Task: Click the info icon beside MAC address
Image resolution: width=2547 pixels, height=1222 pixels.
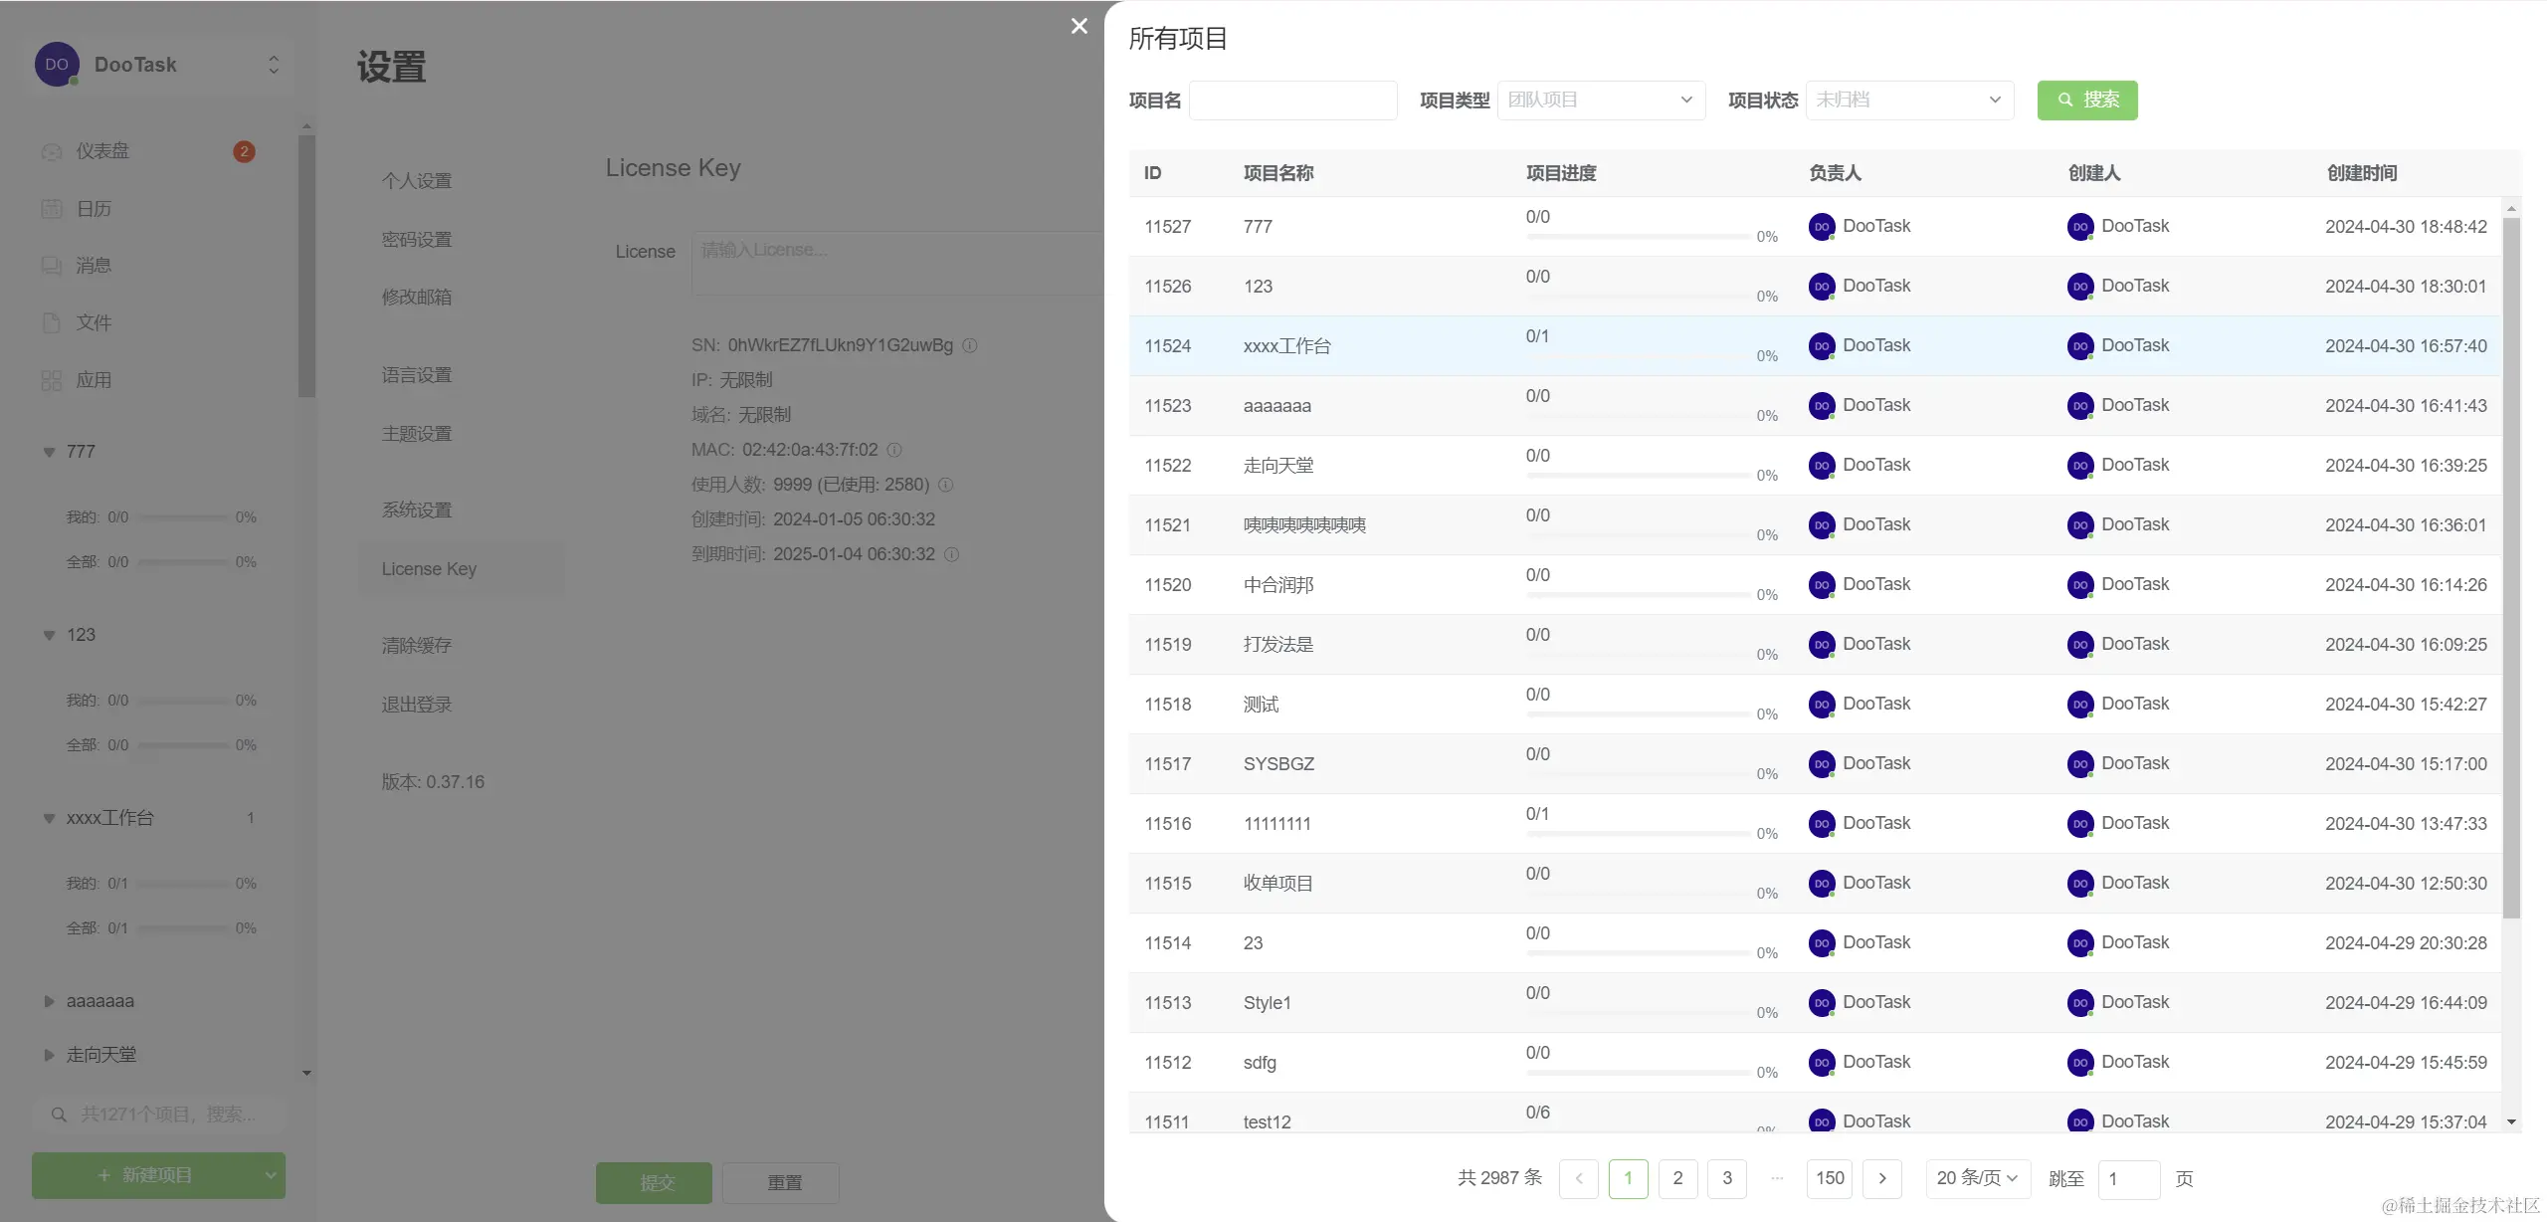Action: [894, 450]
